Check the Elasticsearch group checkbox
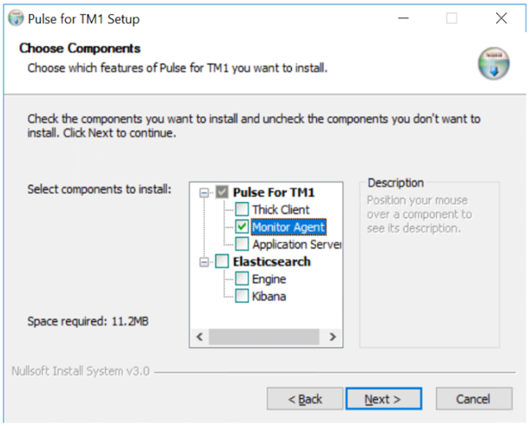Viewport: 529px width, 426px height. point(223,261)
